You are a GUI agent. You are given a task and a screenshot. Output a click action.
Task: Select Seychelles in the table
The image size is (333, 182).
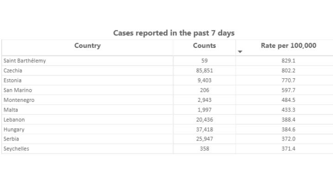pyautogui.click(x=16, y=149)
